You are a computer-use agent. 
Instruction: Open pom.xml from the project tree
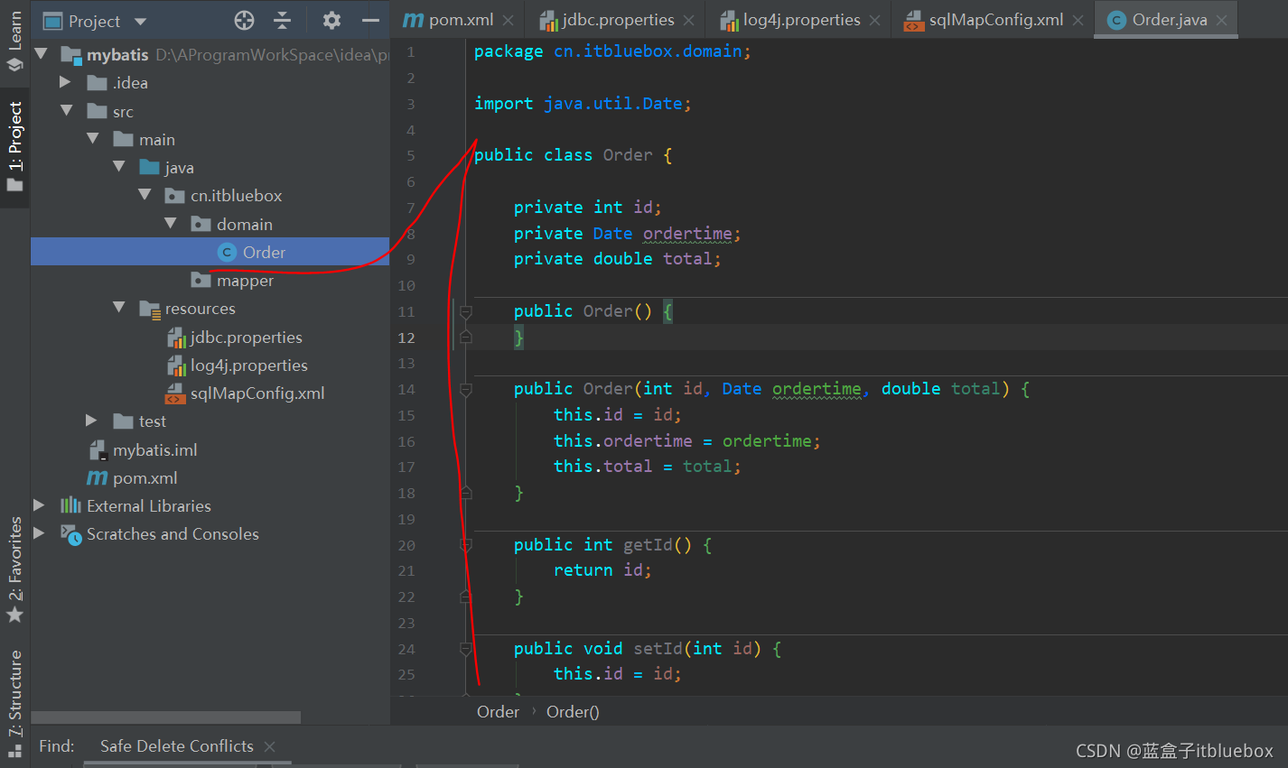click(x=145, y=478)
